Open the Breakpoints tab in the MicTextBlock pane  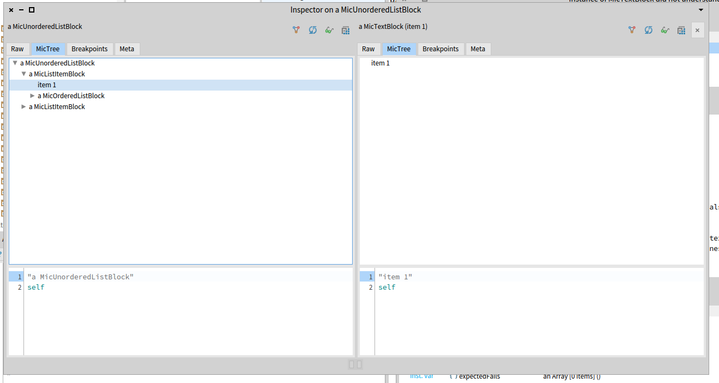[441, 49]
